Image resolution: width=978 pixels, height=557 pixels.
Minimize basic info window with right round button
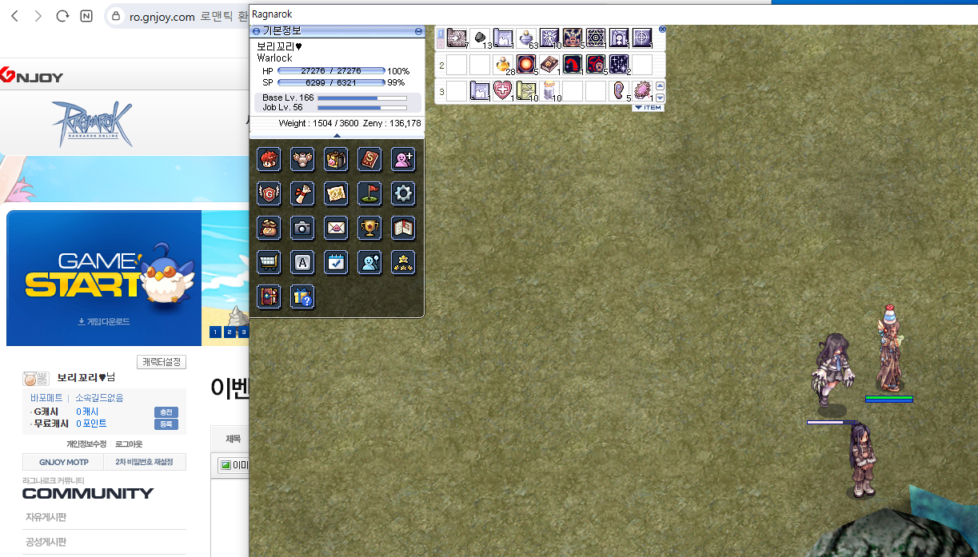[419, 30]
